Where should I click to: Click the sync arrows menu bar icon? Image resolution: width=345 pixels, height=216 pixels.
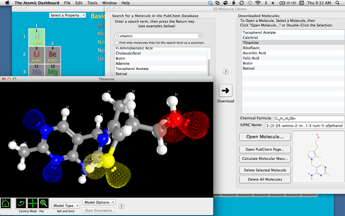[x=241, y=3]
